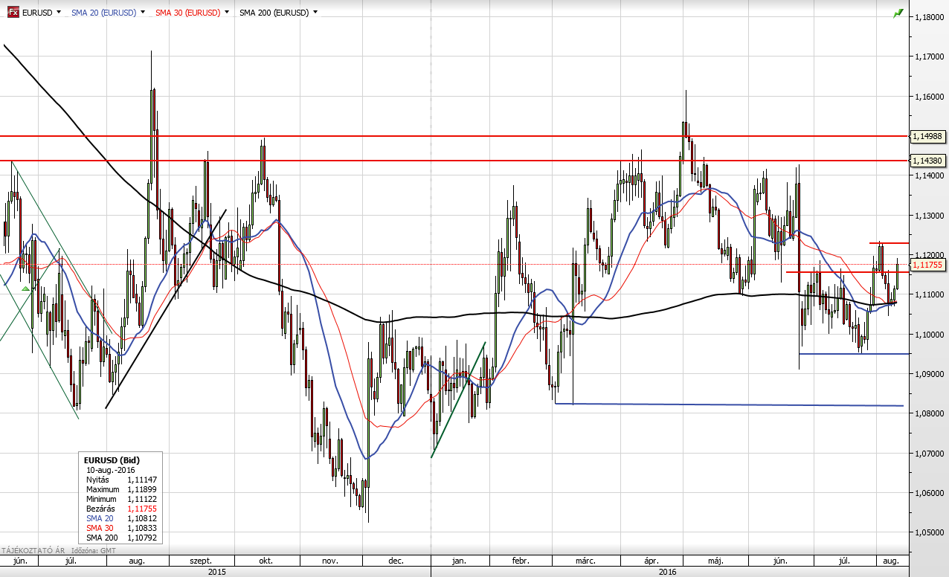
Task: Click the nov. month label on time axis
Action: click(332, 561)
